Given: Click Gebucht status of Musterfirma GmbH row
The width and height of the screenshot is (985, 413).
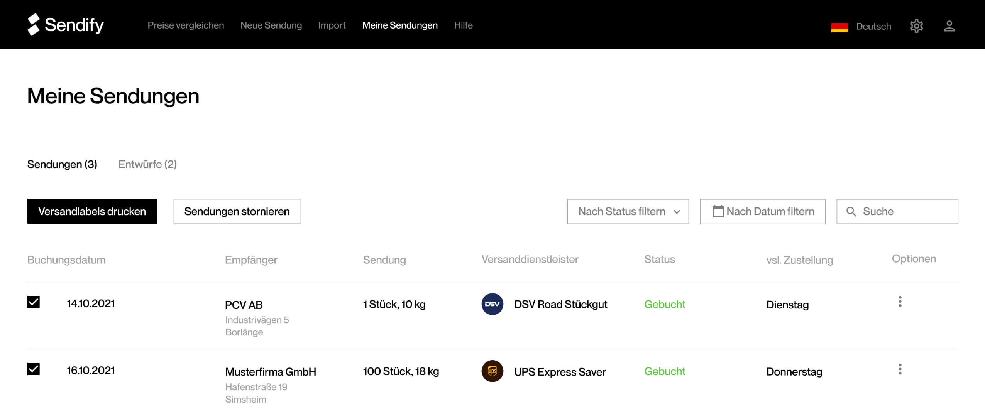Looking at the screenshot, I should tap(665, 371).
